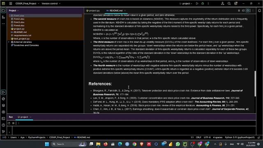Switch to editor-only view
Screen dimensions: 263x148
tap(239, 11)
